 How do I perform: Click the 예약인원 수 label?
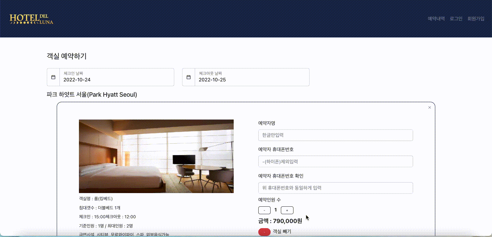tap(270, 200)
